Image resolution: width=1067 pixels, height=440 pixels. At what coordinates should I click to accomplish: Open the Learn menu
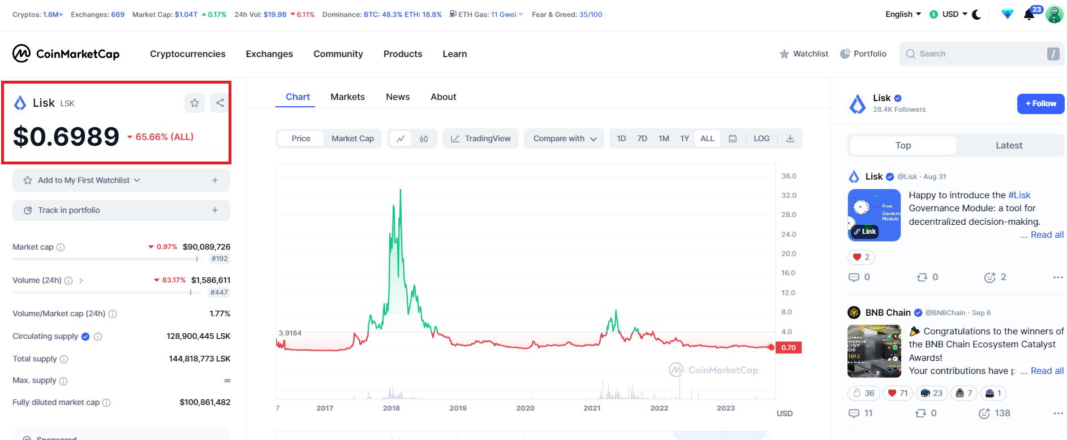click(455, 54)
